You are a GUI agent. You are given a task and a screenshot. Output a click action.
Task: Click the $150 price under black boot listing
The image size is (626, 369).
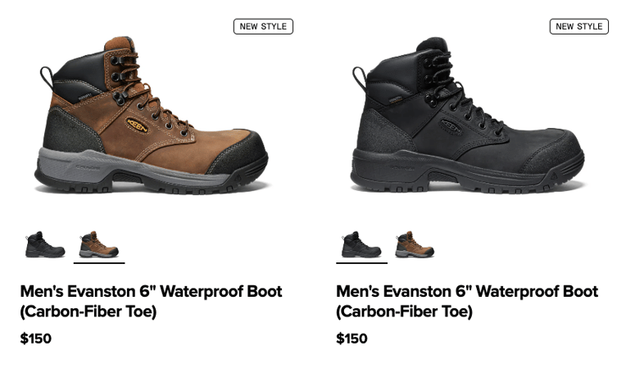(x=352, y=339)
